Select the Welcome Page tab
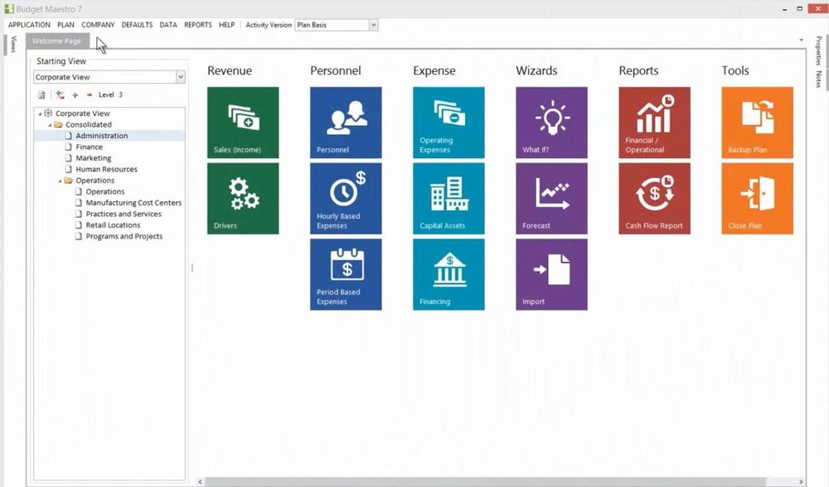The width and height of the screenshot is (829, 487). point(57,41)
